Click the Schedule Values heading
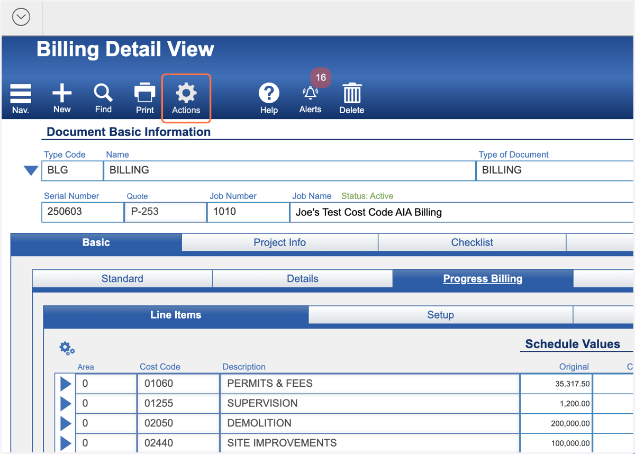The height and width of the screenshot is (454, 635). (x=573, y=344)
